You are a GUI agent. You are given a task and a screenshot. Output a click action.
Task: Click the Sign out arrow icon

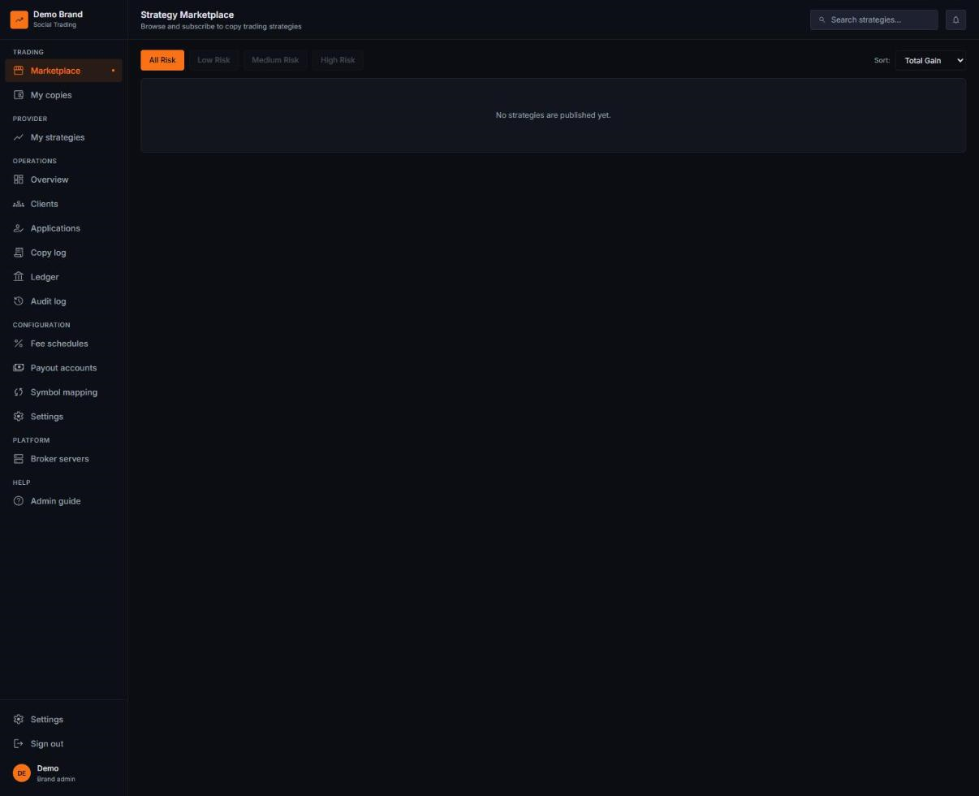(x=19, y=744)
